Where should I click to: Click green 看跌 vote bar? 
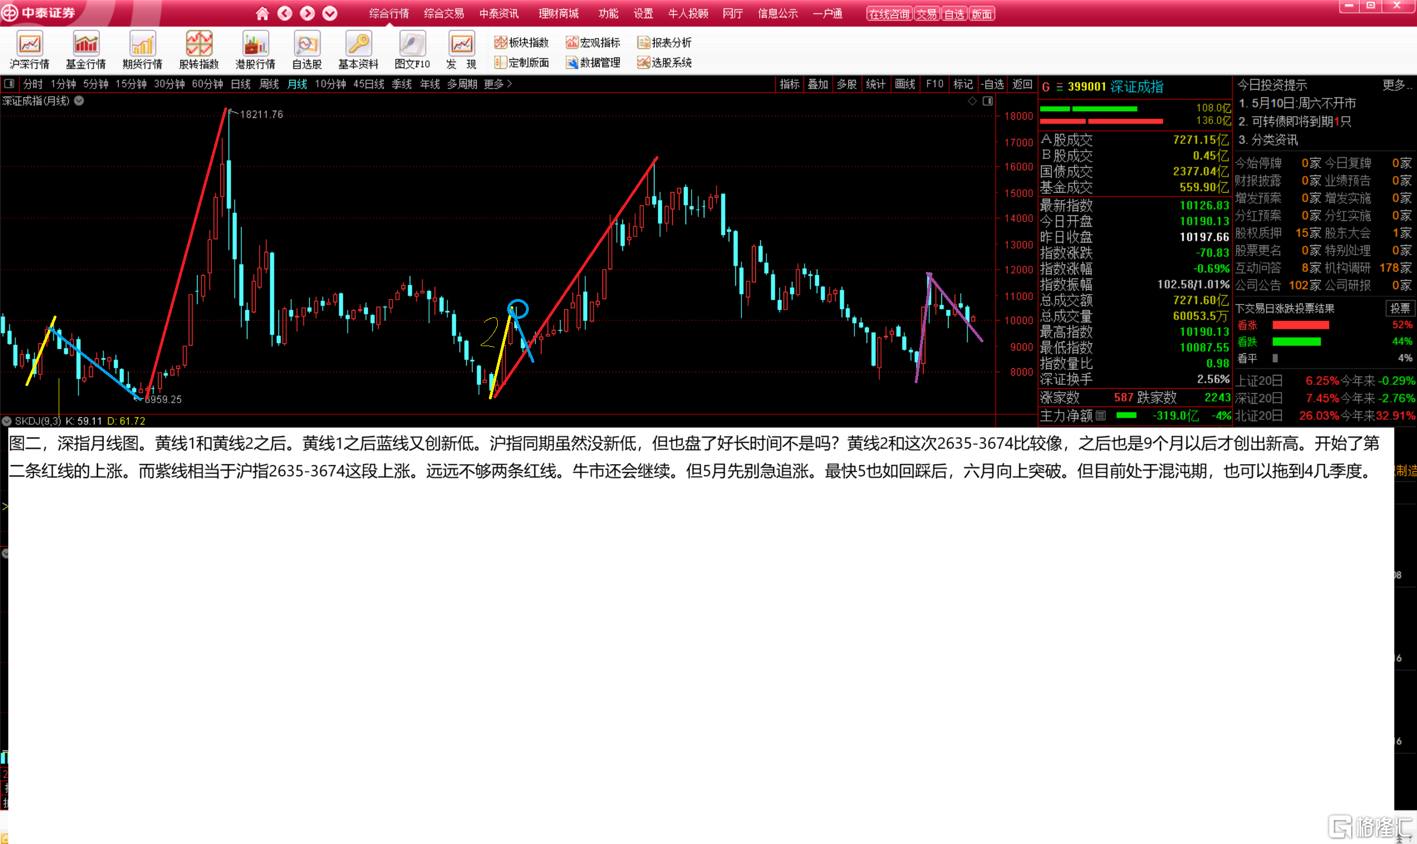point(1296,342)
